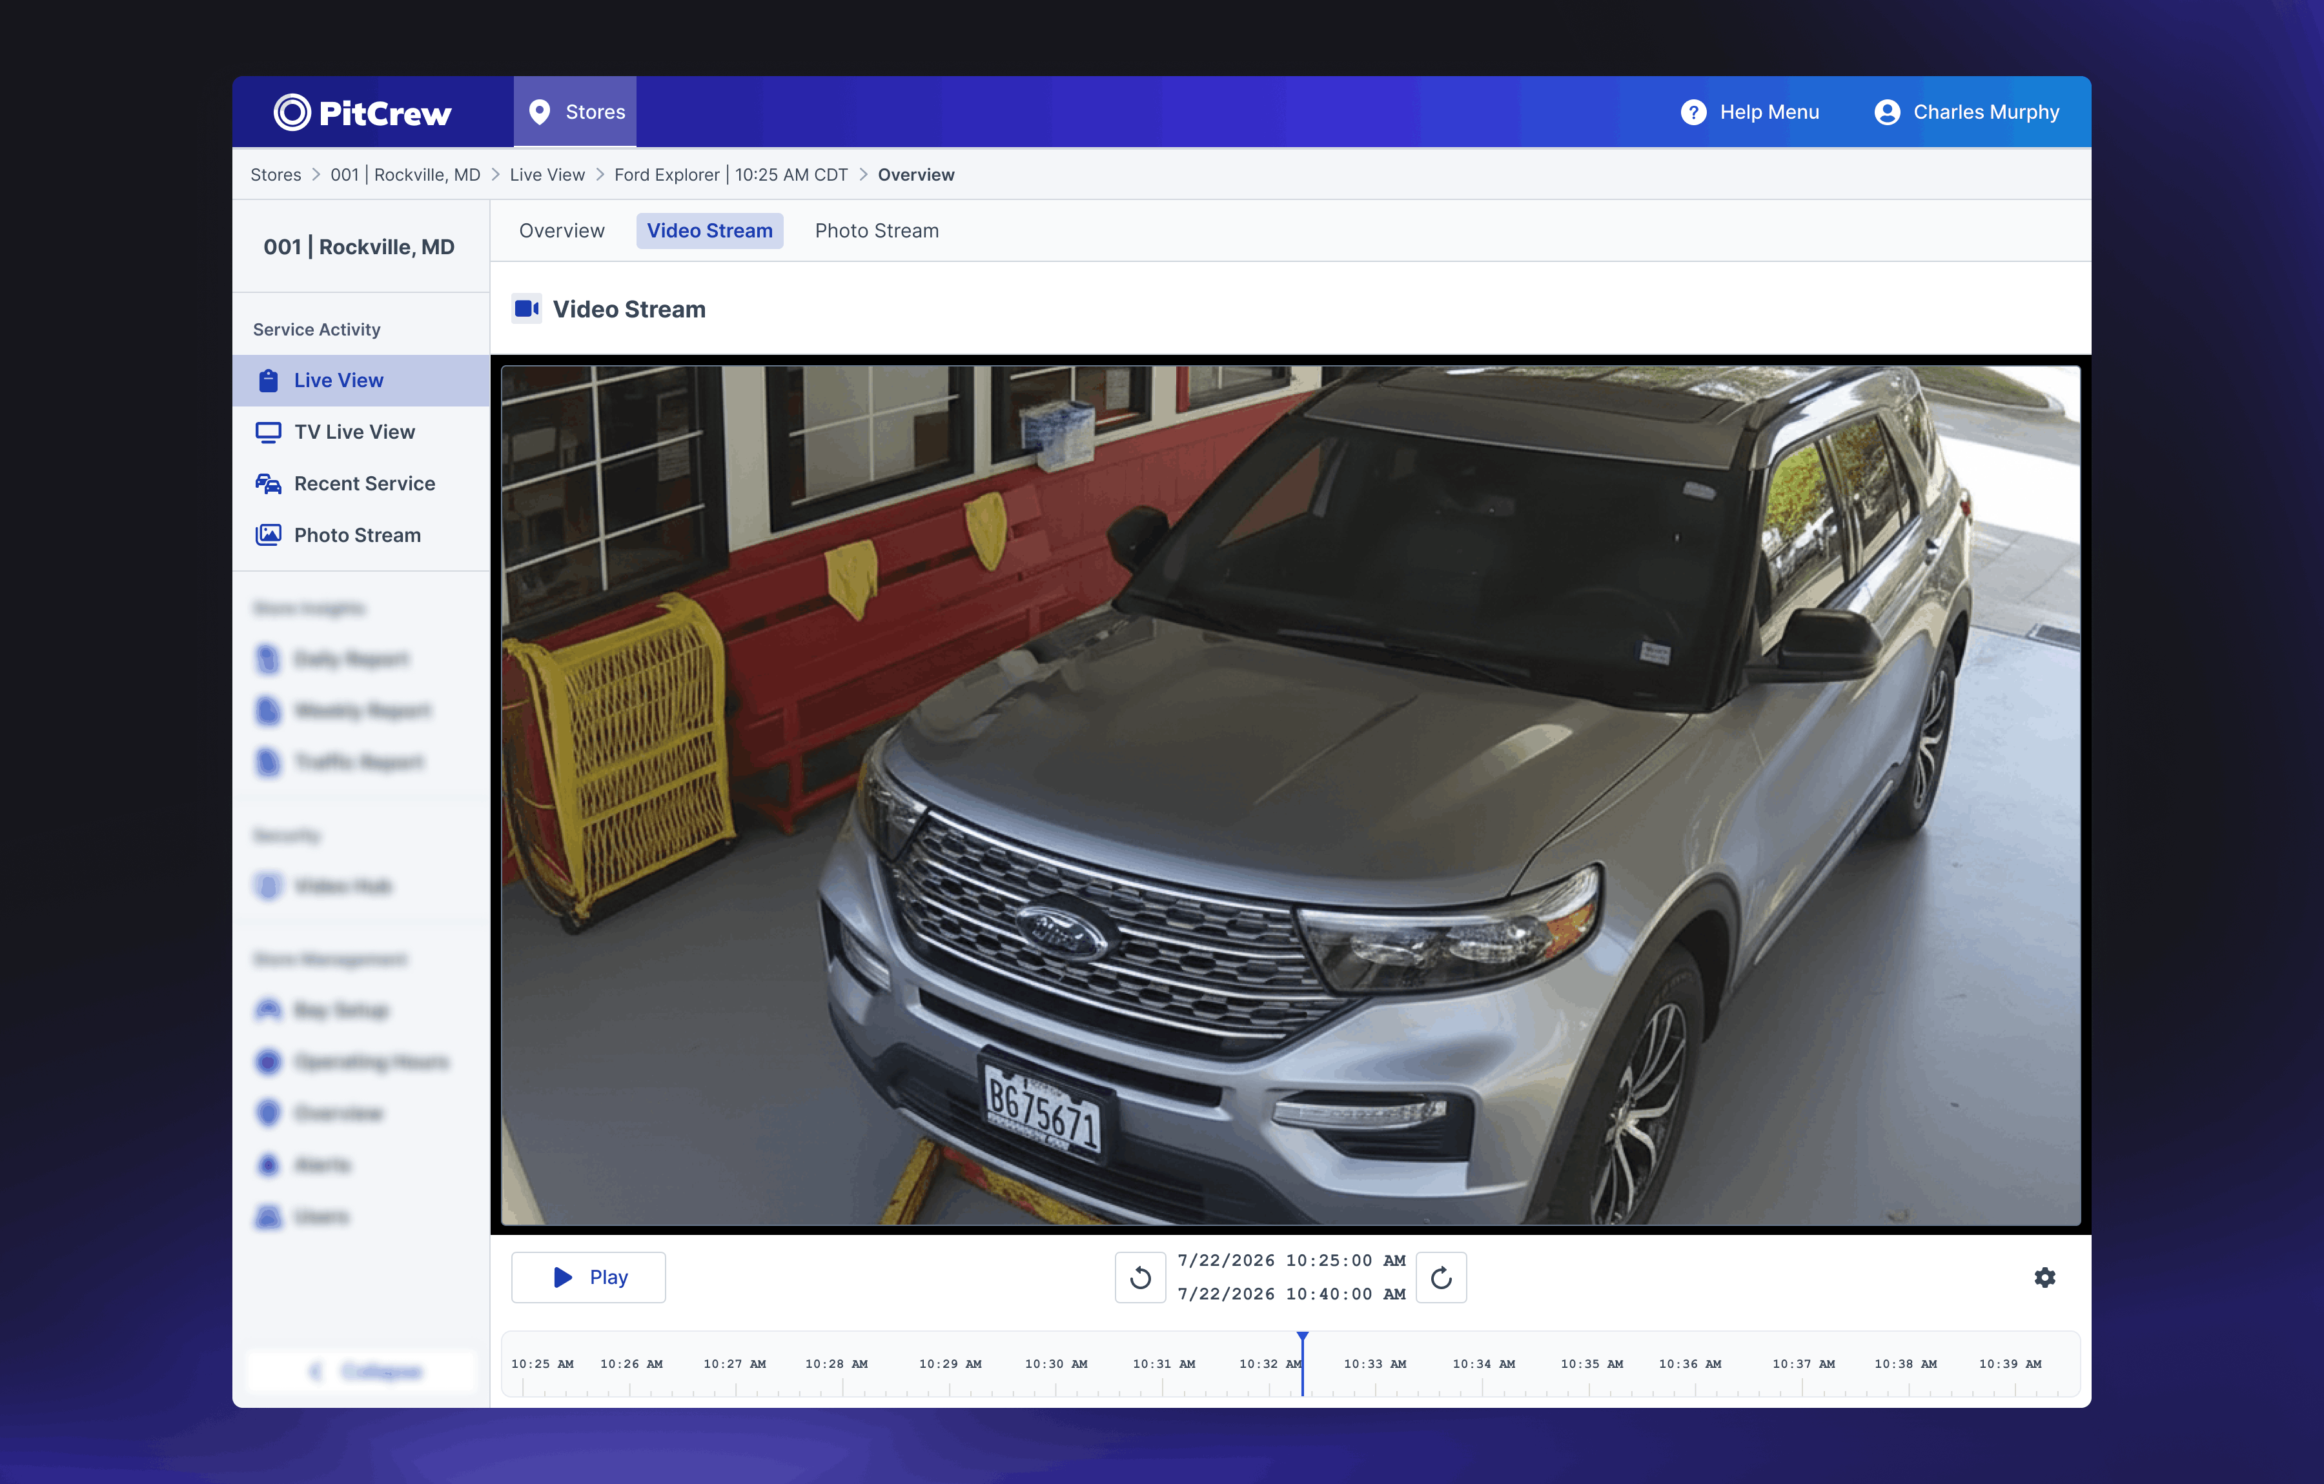
Task: Switch to the Photo Stream tab
Action: [876, 230]
